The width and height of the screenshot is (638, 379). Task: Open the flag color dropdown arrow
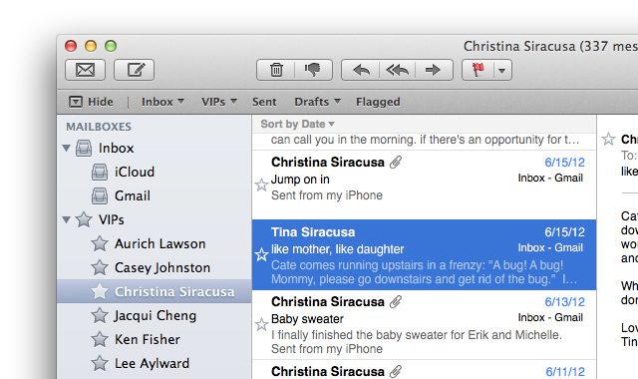coord(502,70)
